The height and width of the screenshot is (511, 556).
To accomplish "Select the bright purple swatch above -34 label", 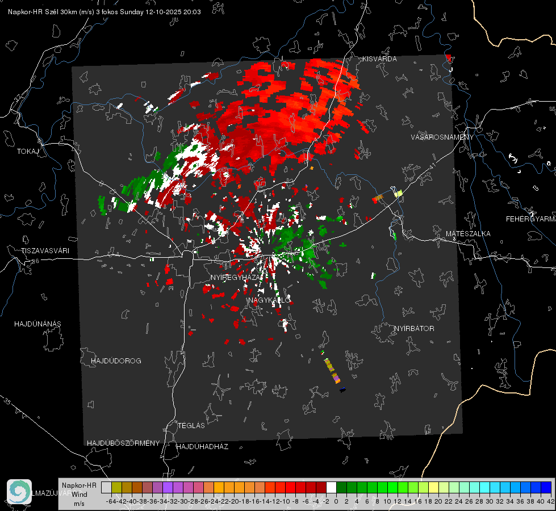I will 168,487.
